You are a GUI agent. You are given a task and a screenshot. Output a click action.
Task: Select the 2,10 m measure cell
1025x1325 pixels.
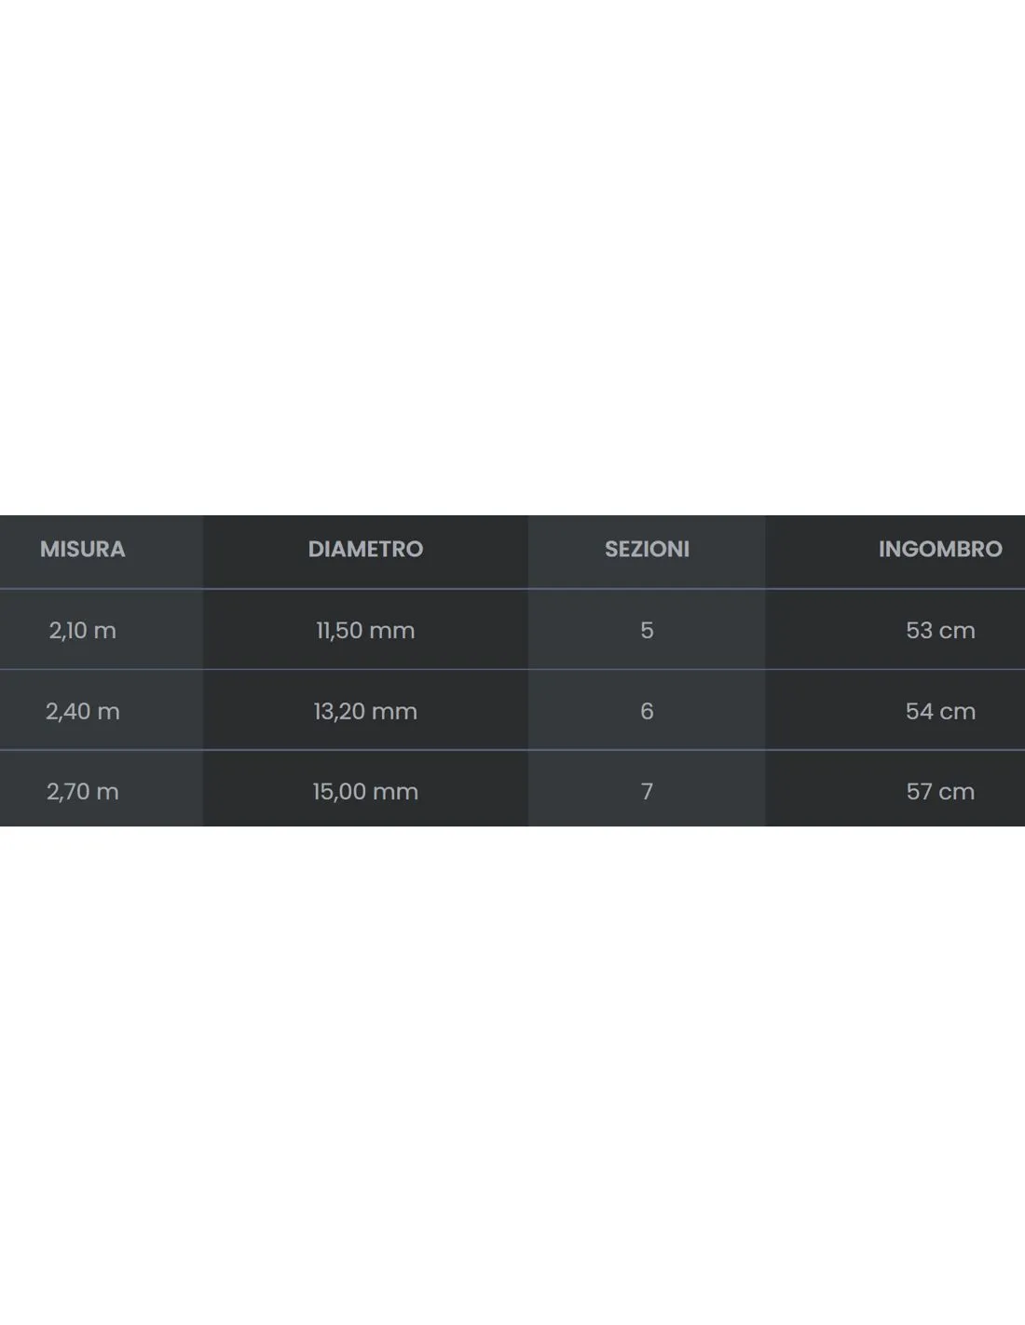82,630
